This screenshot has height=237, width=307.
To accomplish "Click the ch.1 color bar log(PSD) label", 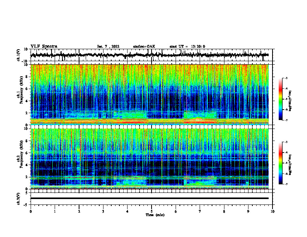I will tap(290, 101).
